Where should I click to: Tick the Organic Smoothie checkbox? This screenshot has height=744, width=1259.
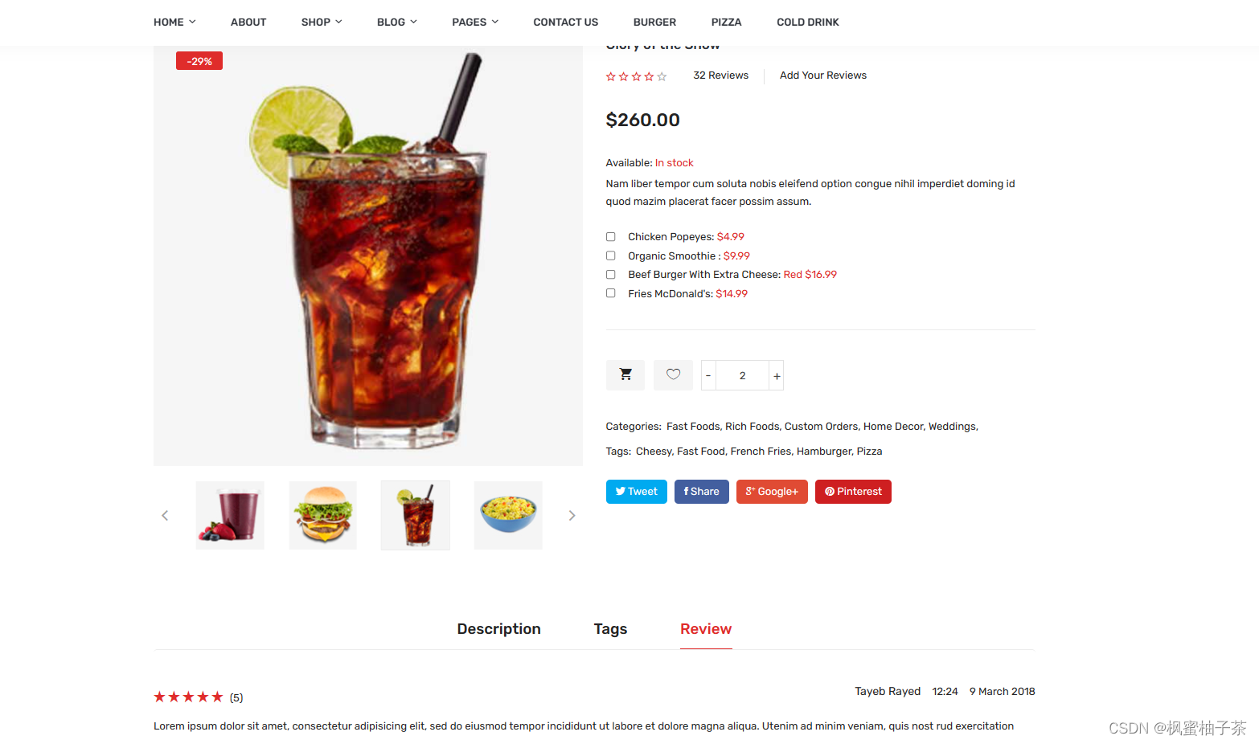(611, 255)
